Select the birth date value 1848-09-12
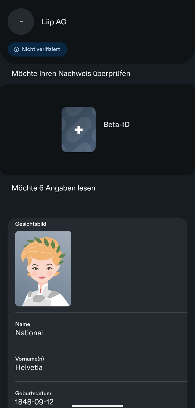This screenshot has width=195, height=408. pos(34,402)
